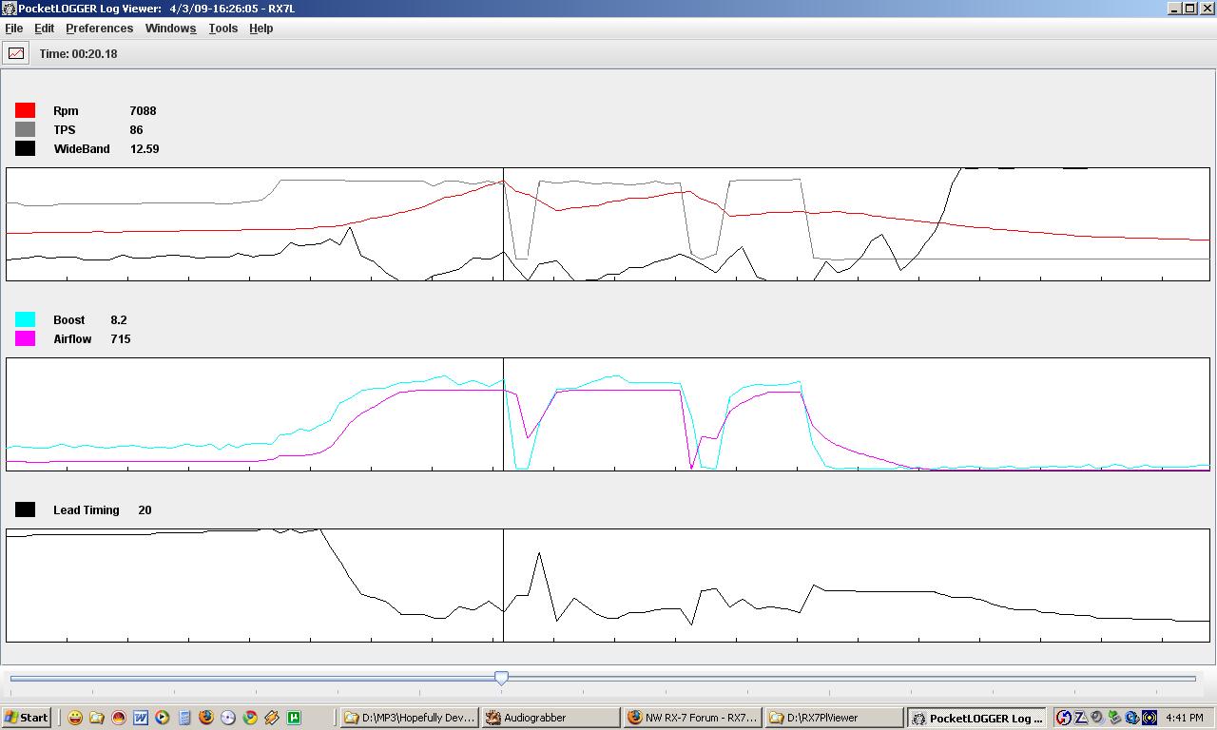Click the cyan Boost color swatch

[x=26, y=319]
